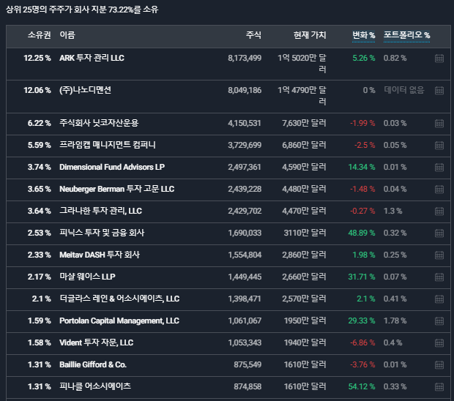Open calendar icon in 피닉스 투자 및 금융 회사 row
This screenshot has width=454, height=401.
439,233
